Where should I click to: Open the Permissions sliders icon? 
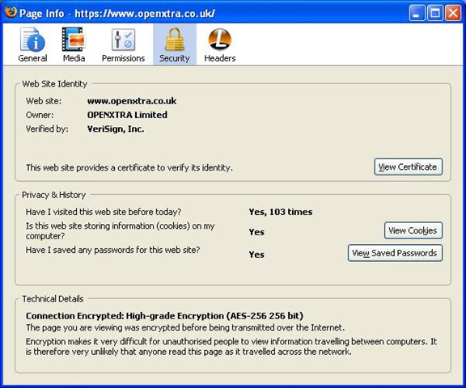click(x=123, y=40)
